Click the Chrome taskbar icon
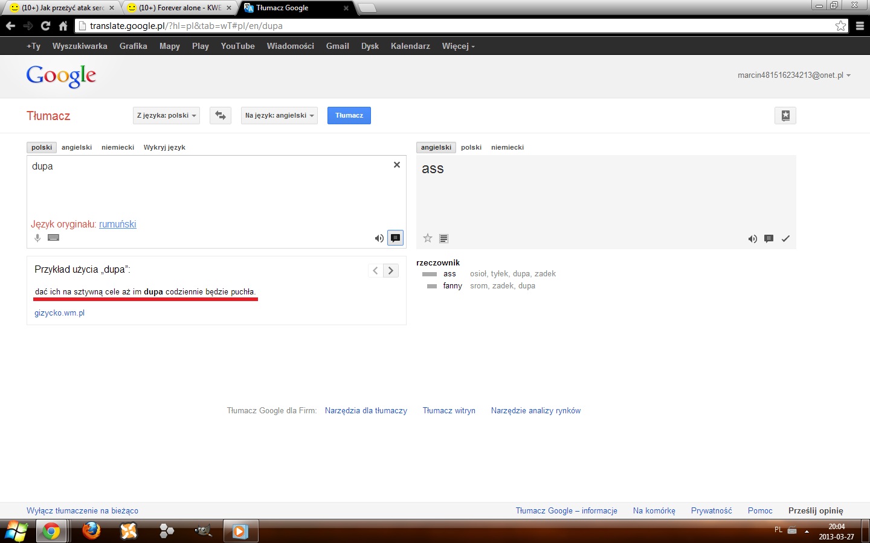This screenshot has height=543, width=870. pos(52,531)
